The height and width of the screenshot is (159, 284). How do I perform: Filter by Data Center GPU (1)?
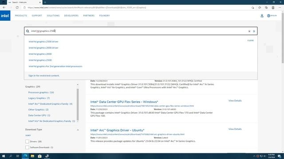(39, 115)
